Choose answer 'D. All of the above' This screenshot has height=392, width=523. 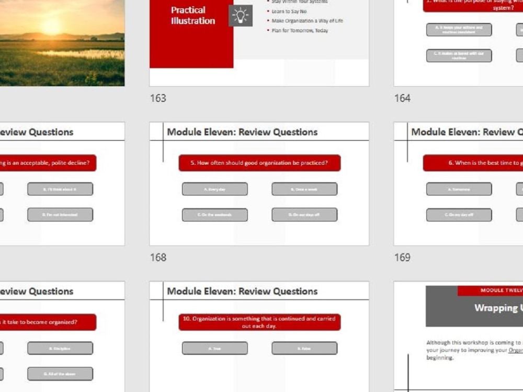coord(60,374)
